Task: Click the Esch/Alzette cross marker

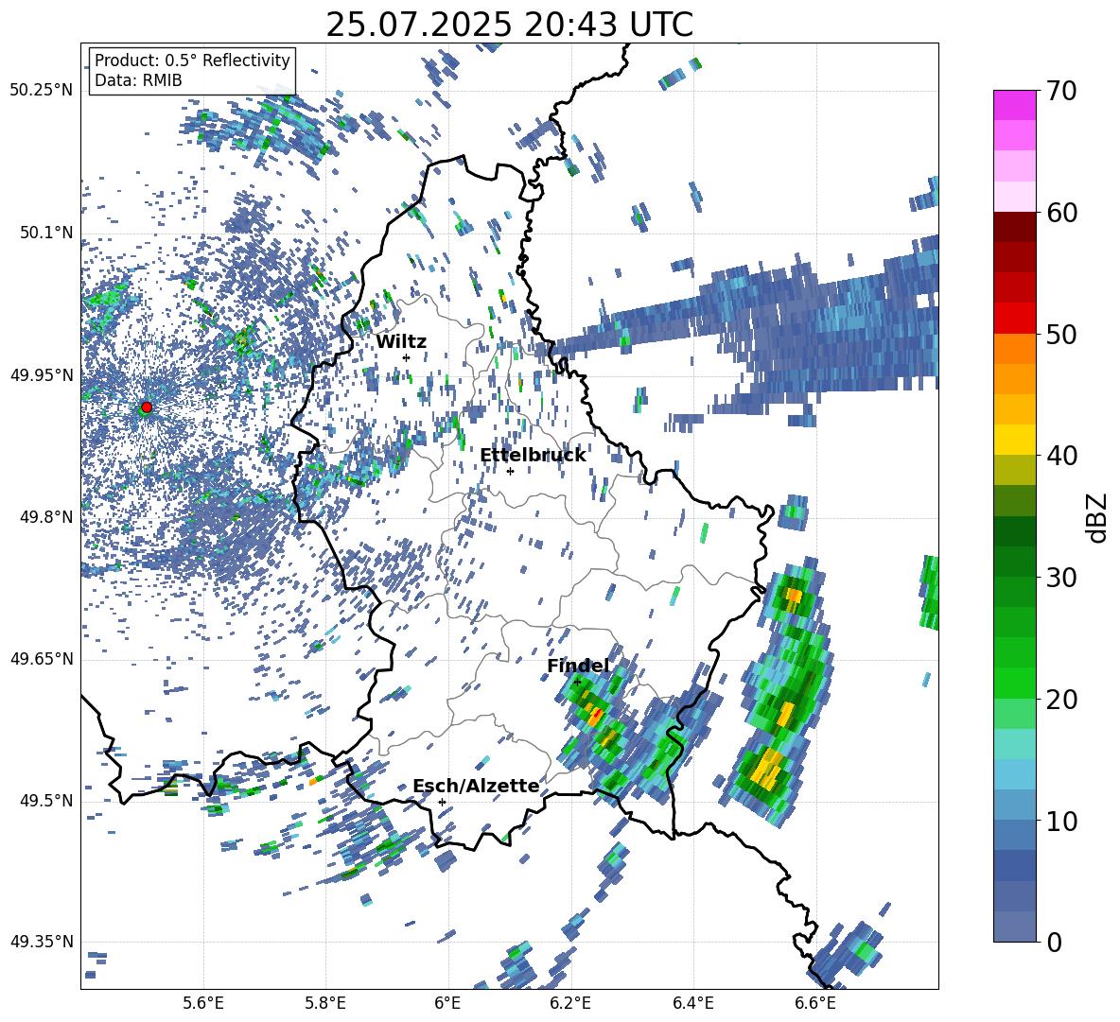Action: click(442, 802)
